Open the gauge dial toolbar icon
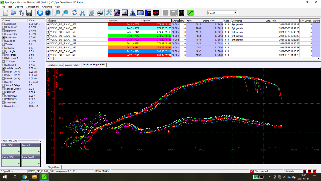 [48, 13]
